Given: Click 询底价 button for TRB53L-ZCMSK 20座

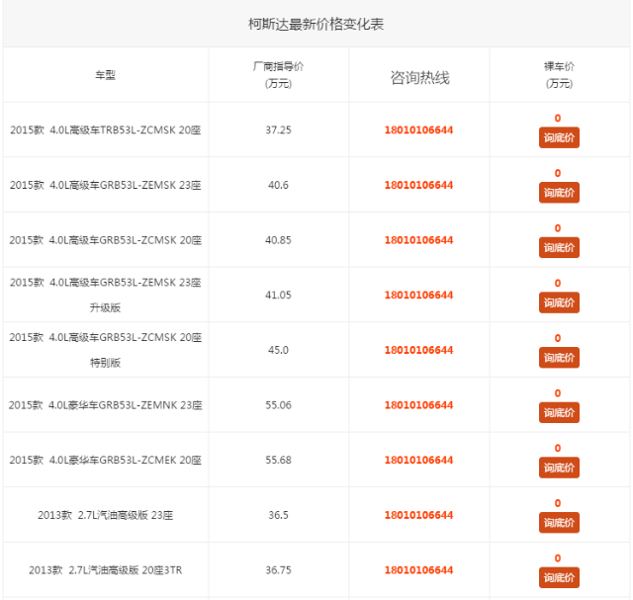Looking at the screenshot, I should tap(559, 137).
